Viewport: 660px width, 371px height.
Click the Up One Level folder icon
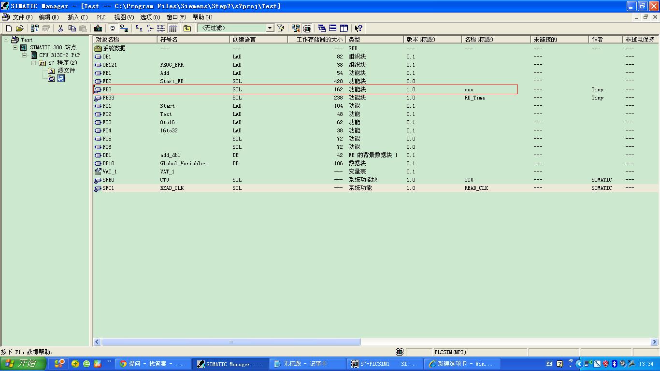click(187, 29)
